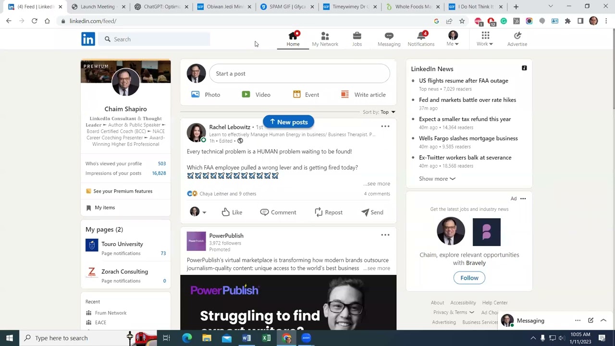Screen dimensions: 615x346
Task: Open Messaging overlay options dots
Action: 578,321
